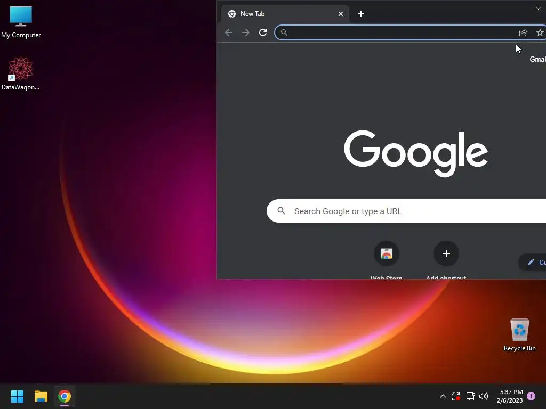Screen dimensions: 546x409
Task: Open a new tab with plus button
Action: (x=361, y=14)
